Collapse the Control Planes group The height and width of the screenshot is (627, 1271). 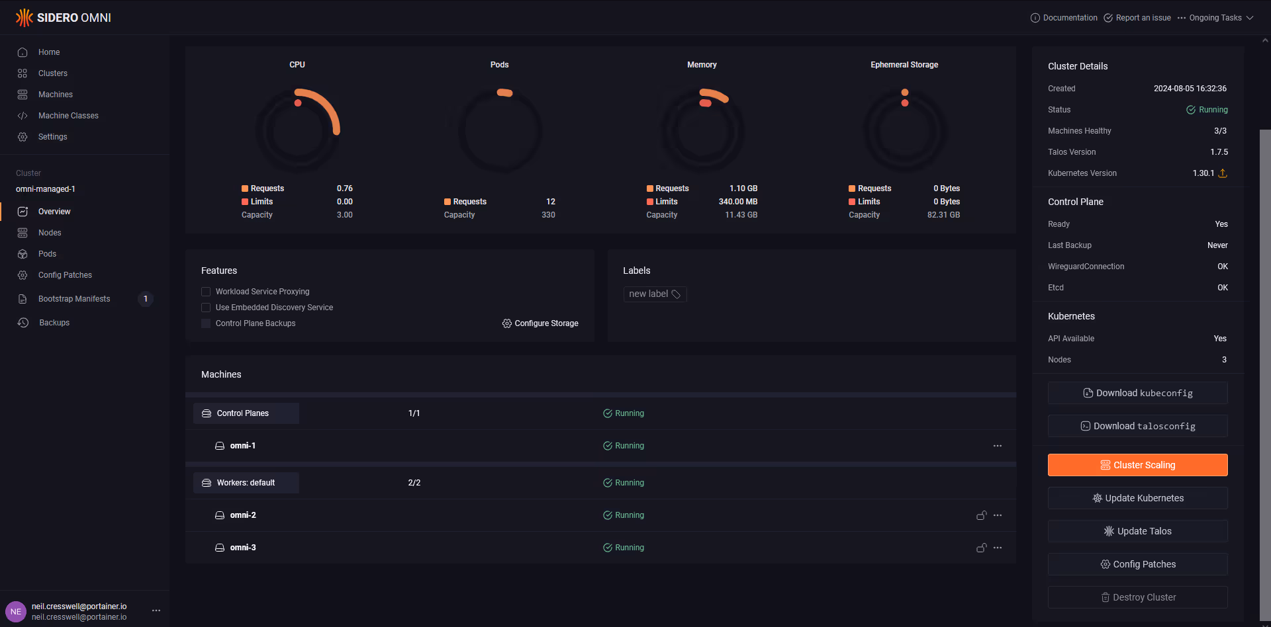click(x=246, y=413)
